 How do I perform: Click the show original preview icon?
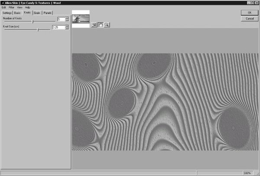94,25
